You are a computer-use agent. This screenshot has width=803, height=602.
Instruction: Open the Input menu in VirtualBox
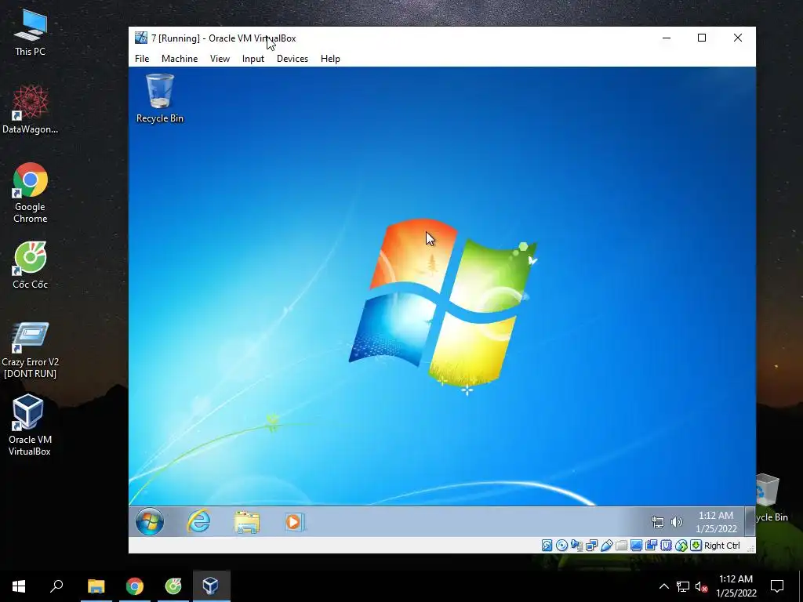coord(253,58)
